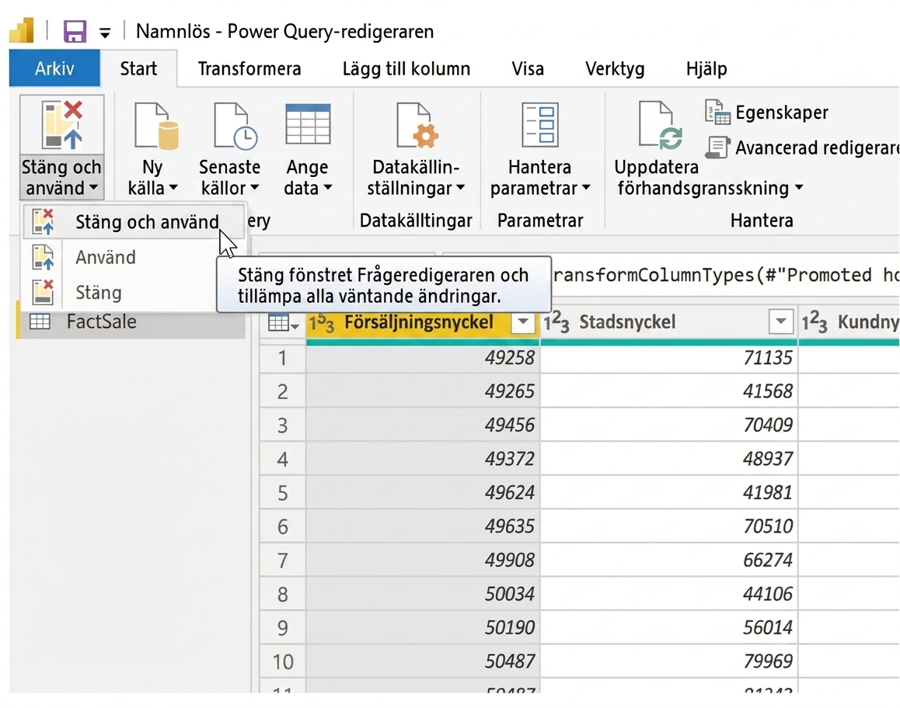
Task: Click the Egenskaper properties icon
Action: 717,112
